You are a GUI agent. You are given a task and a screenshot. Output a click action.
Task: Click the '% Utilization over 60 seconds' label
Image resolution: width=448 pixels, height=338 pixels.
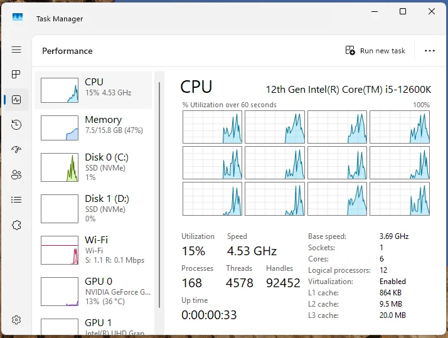(x=230, y=105)
